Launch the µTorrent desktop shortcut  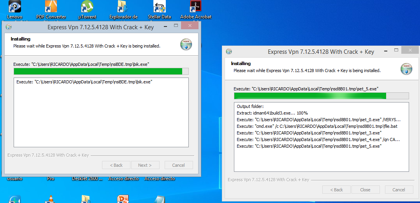coord(87,7)
